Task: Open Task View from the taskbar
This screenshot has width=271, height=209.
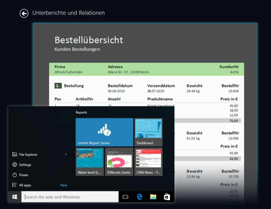Action: click(125, 197)
